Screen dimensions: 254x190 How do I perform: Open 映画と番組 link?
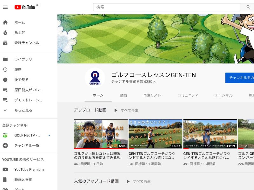23,180
